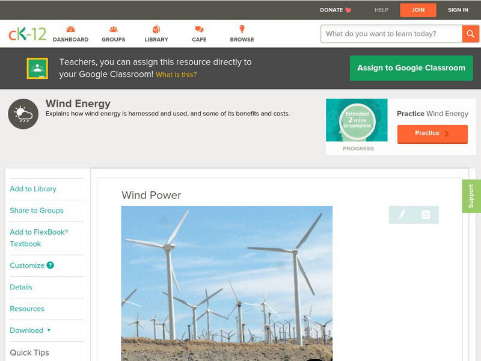The width and height of the screenshot is (481, 361).
Task: Open the notes icon beside highlighter
Action: pos(426,215)
